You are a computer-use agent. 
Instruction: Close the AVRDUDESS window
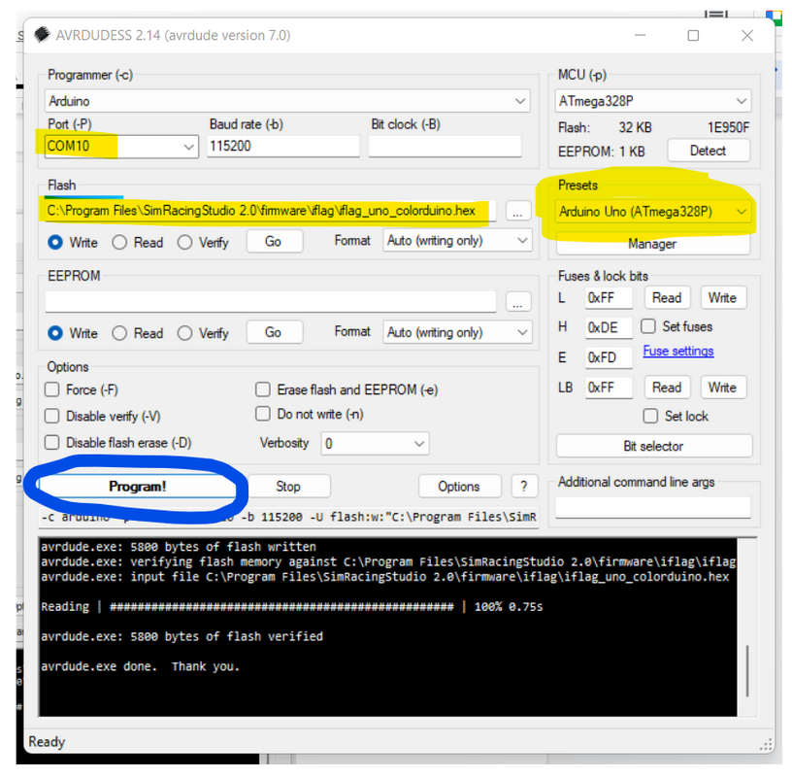pos(747,35)
